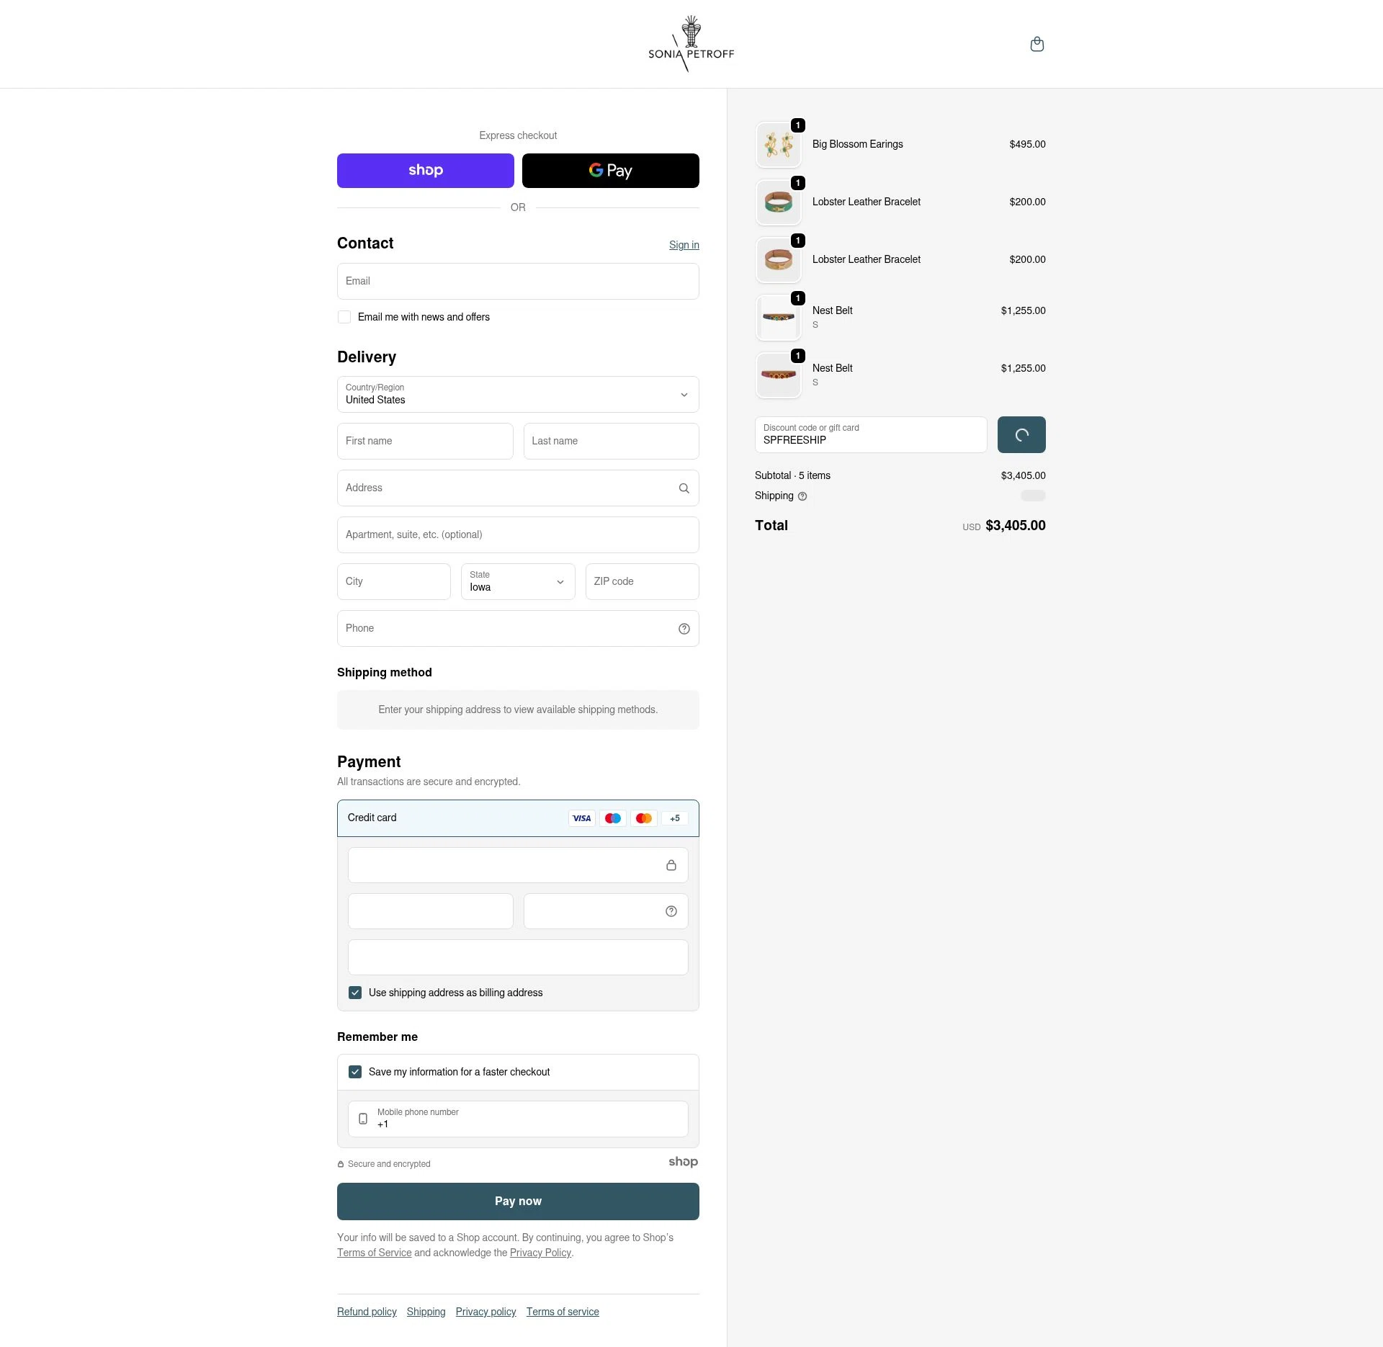The image size is (1383, 1347).
Task: Click the lock icon in the card number field
Action: 671,864
